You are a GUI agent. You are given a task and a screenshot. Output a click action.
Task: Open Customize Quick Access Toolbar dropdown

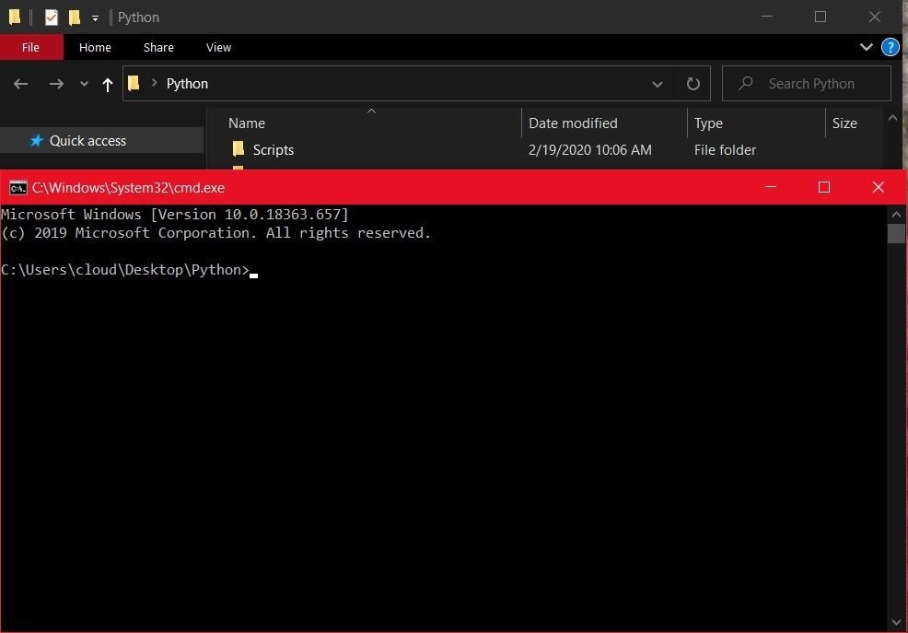pyautogui.click(x=95, y=18)
